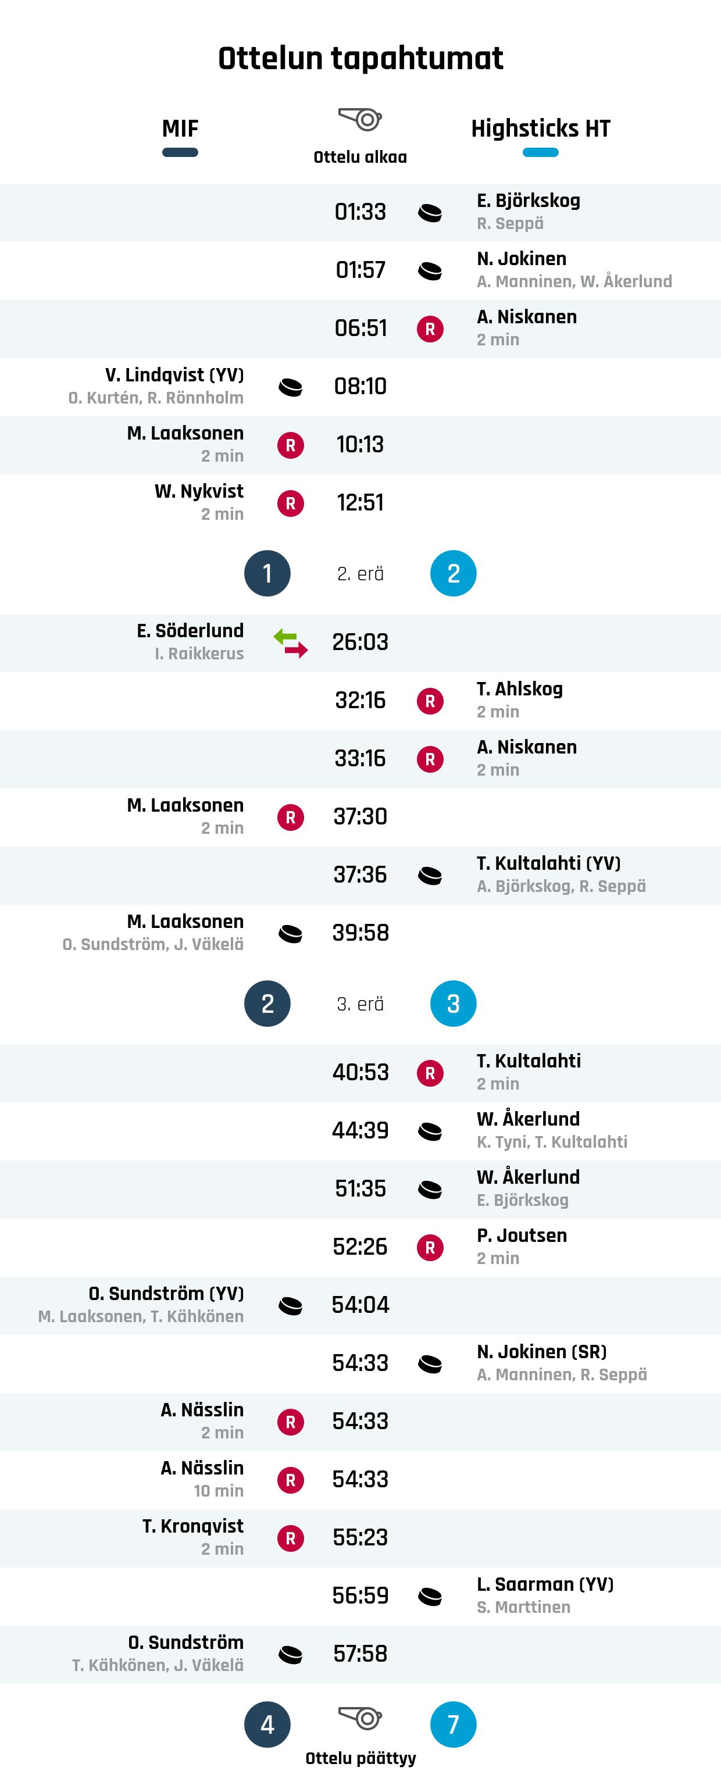
Task: Click the puck icon beside V. Lindqvist goal
Action: click(291, 387)
